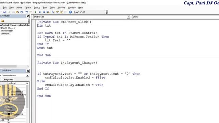
Task: Open Find with the binoculars icon
Action: [x=22, y=12]
